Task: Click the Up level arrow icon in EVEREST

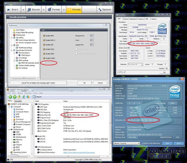Action: tap(19, 97)
